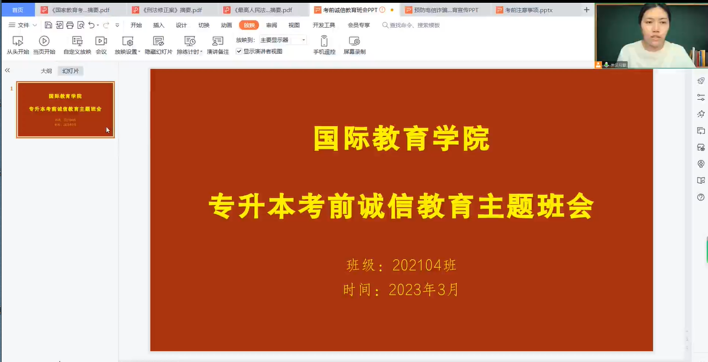Image resolution: width=708 pixels, height=362 pixels.
Task: Collapse the slide panel with double chevron
Action: [8, 70]
